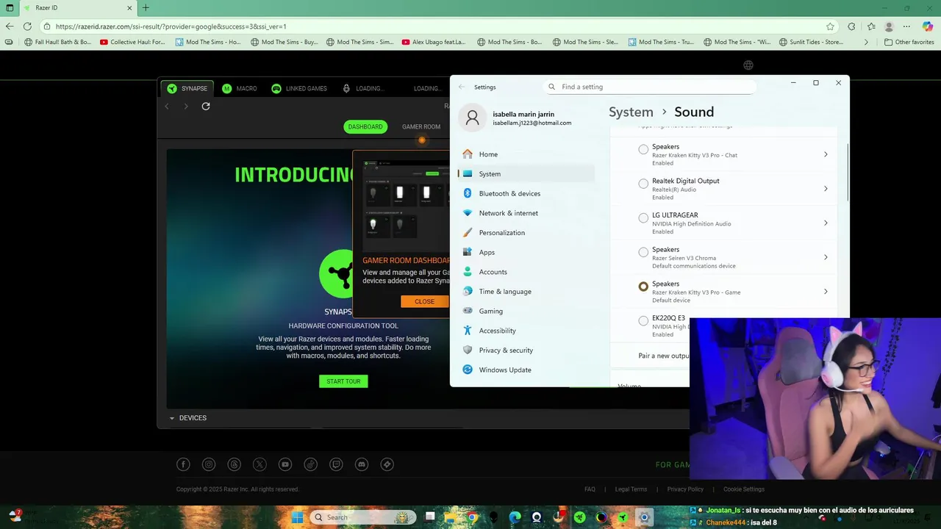Open Razer's TikTok footer icon
Image resolution: width=941 pixels, height=529 pixels.
click(311, 464)
